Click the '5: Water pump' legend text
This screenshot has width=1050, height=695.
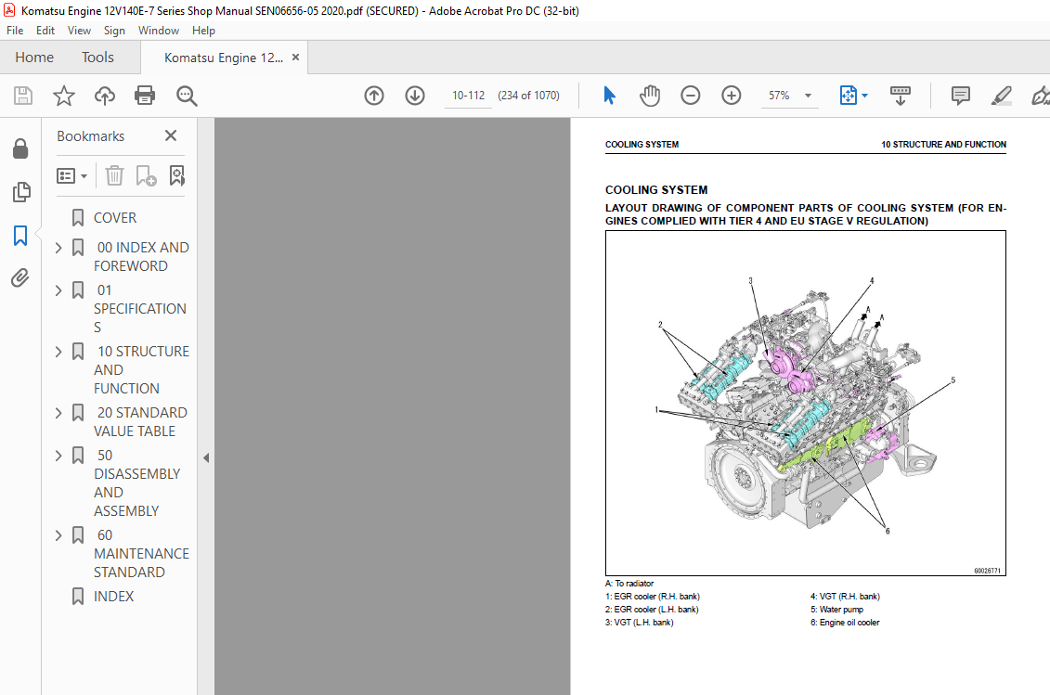pos(836,610)
